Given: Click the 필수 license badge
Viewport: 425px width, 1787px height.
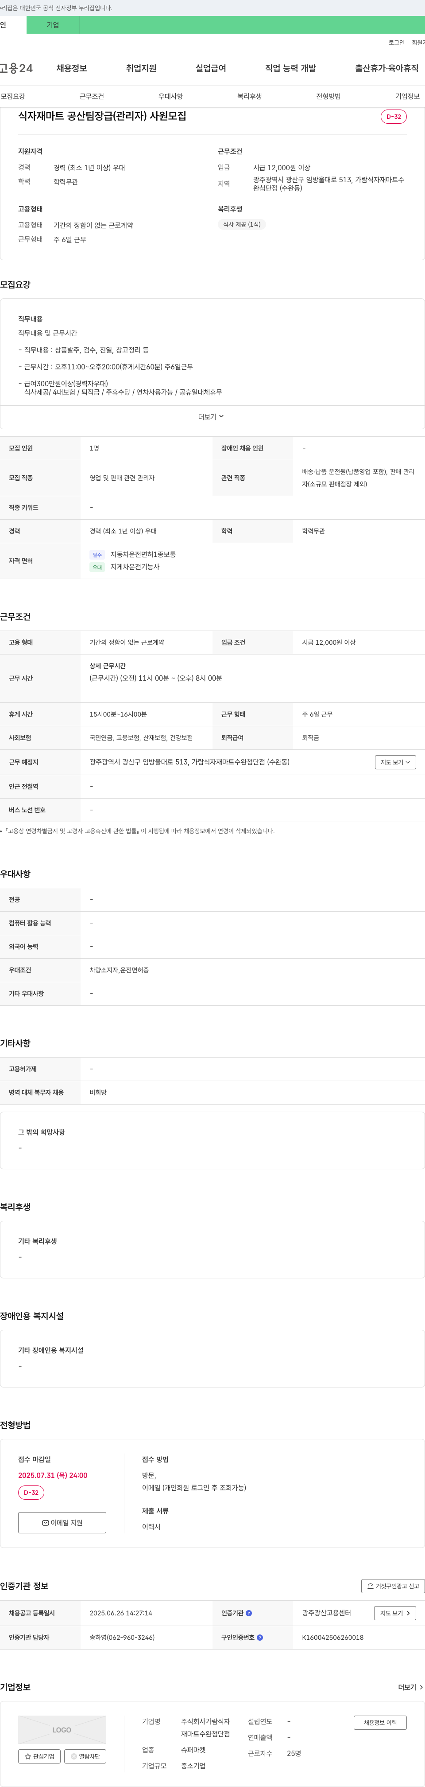Looking at the screenshot, I should 97,555.
